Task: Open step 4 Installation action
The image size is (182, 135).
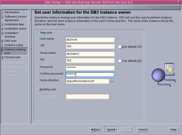Action: coord(14,29)
